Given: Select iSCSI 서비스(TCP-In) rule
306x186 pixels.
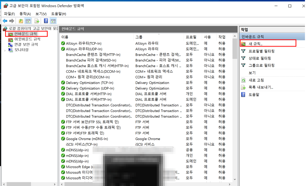Looking at the screenshot, I should click(x=82, y=144).
